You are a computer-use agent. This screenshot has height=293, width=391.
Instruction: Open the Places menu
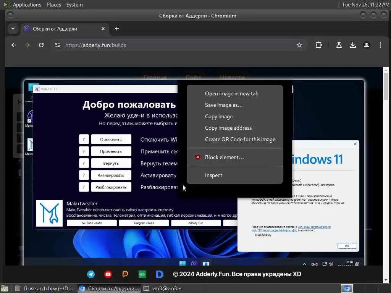coord(53,5)
